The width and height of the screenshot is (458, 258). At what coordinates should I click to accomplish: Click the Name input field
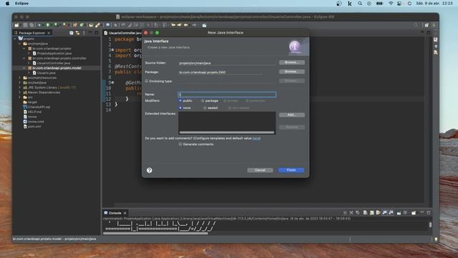coord(227,95)
